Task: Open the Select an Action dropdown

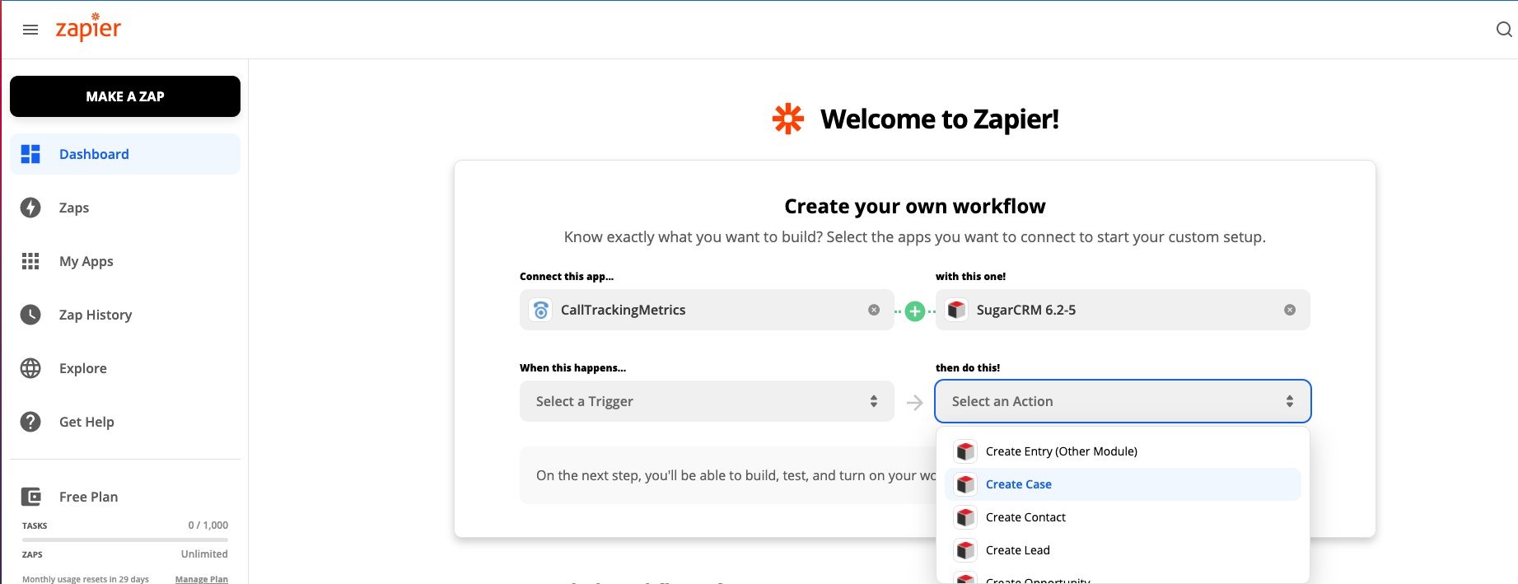Action: (x=1123, y=401)
